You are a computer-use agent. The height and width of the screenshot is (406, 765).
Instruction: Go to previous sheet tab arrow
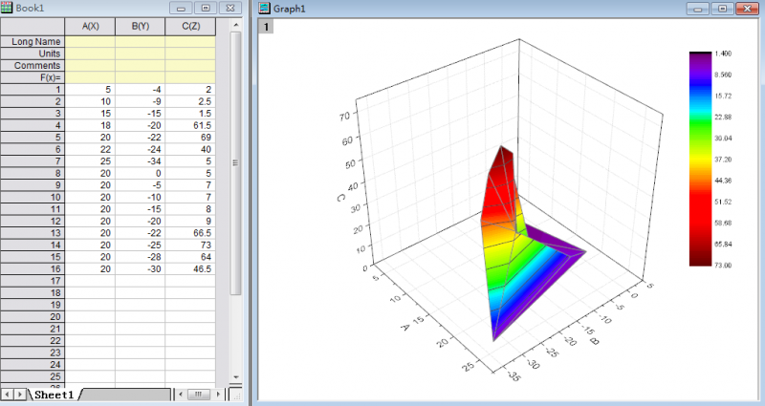point(8,394)
